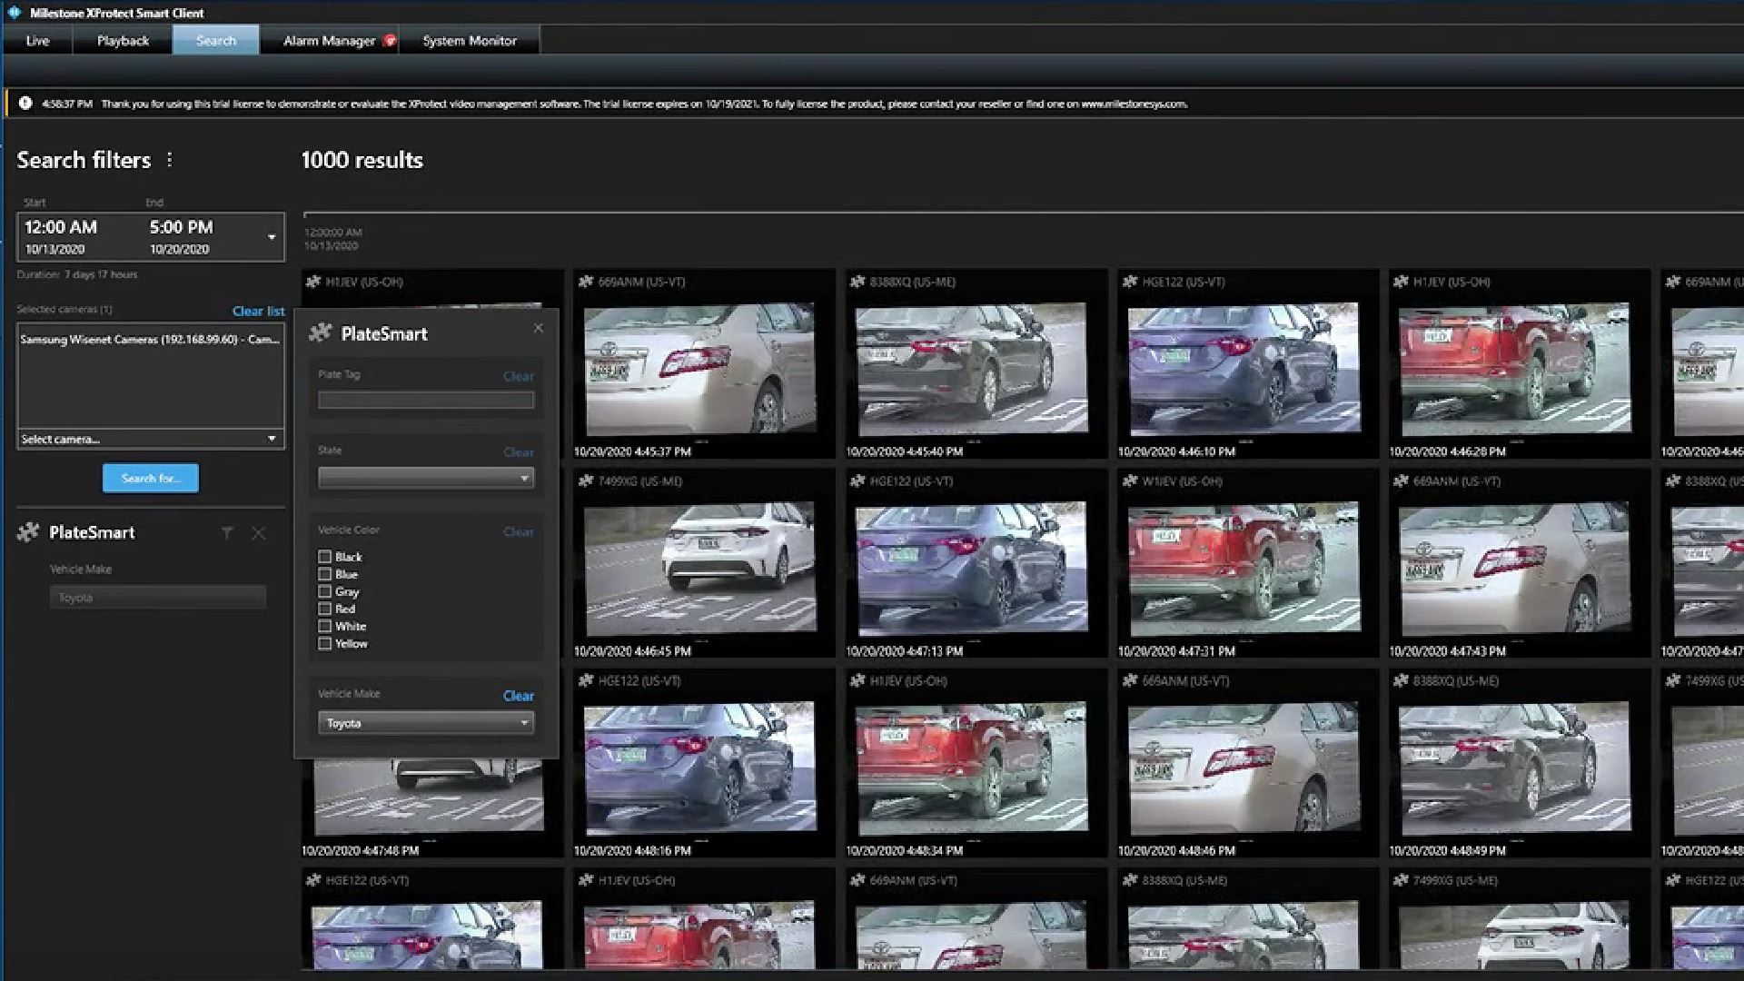The height and width of the screenshot is (981, 1744).
Task: Click the results timeline bar above thumbnails
Action: [x=1023, y=214]
